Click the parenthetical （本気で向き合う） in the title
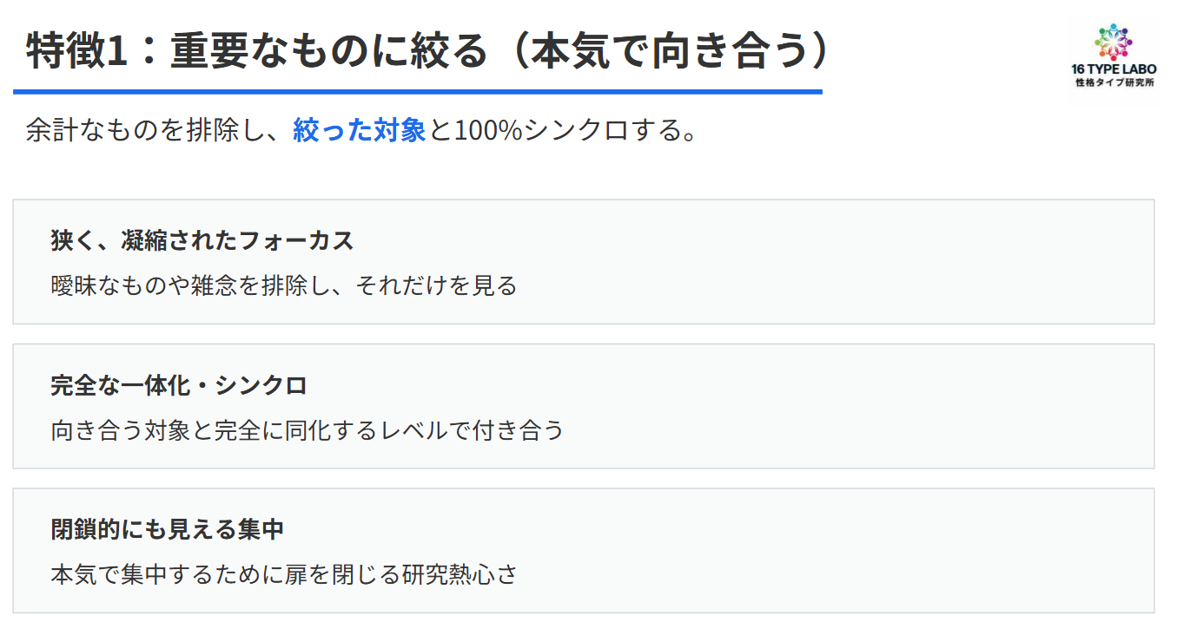 click(671, 50)
